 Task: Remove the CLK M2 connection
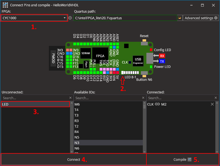pos(212,104)
